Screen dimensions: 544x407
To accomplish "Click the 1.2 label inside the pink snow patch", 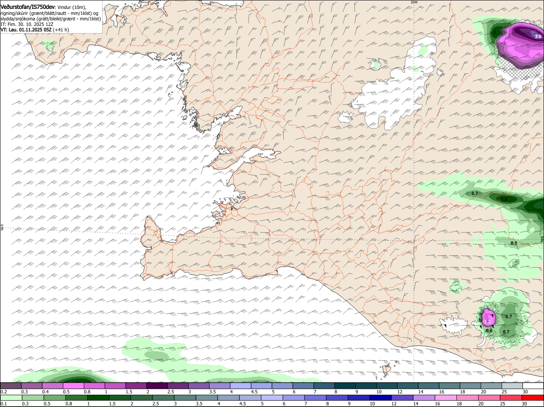I will click(487, 322).
